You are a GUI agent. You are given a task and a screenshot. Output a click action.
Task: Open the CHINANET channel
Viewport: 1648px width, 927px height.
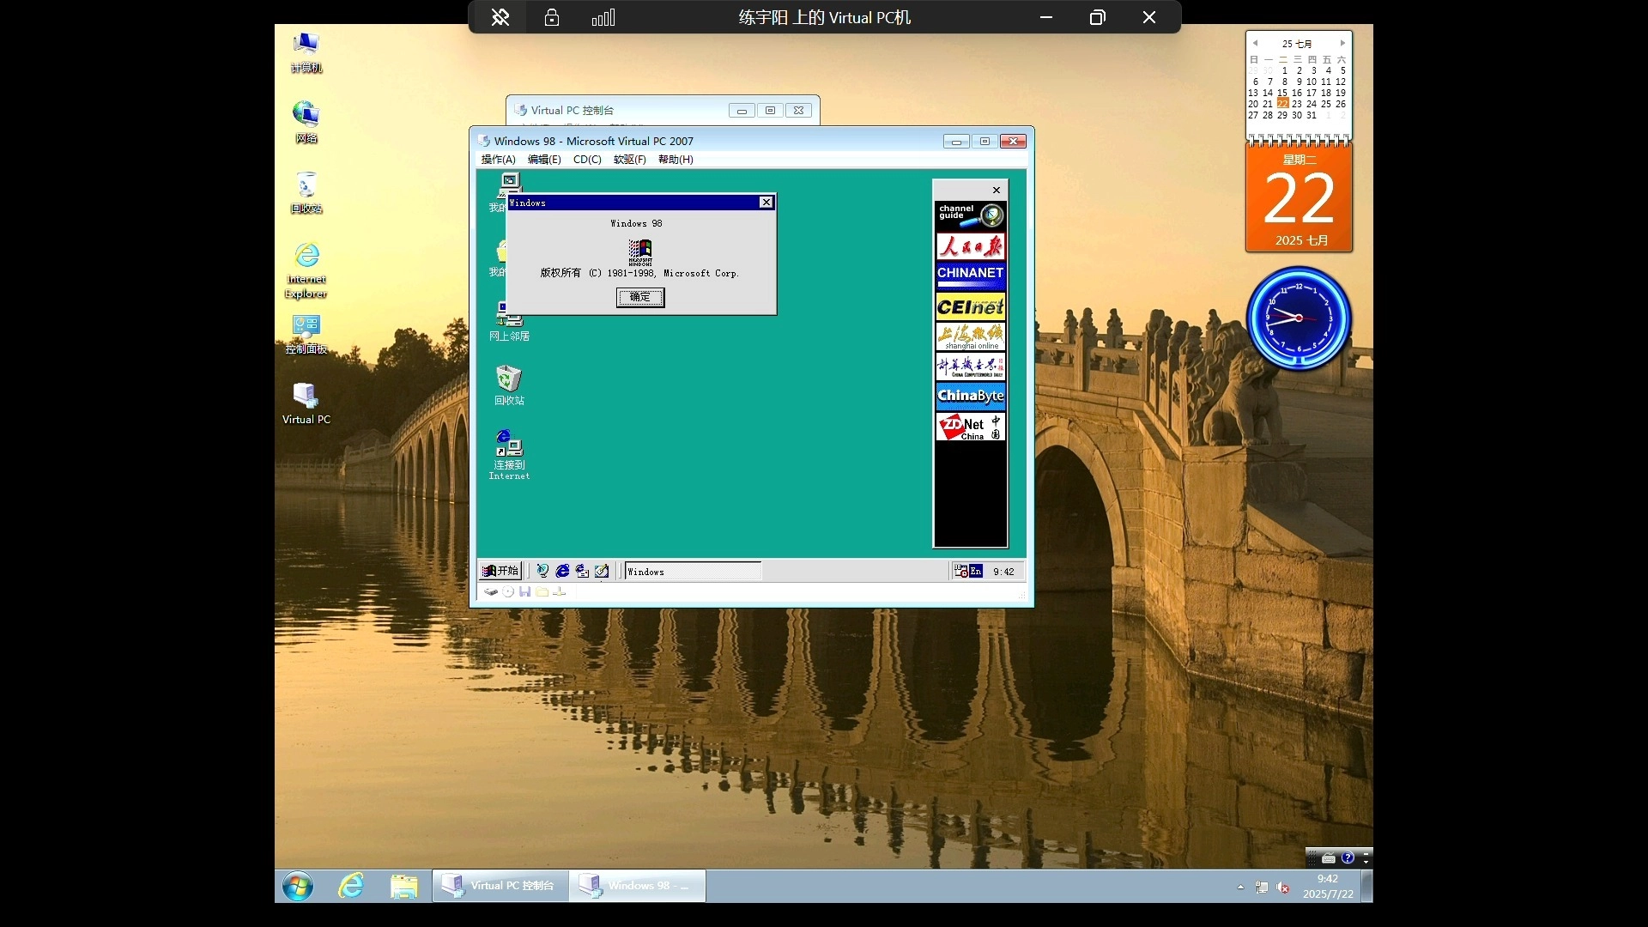(x=970, y=274)
